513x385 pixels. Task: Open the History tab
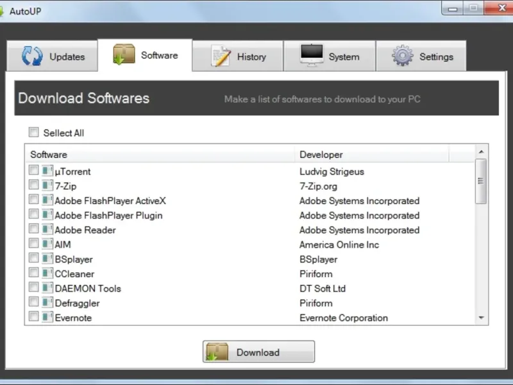point(238,56)
